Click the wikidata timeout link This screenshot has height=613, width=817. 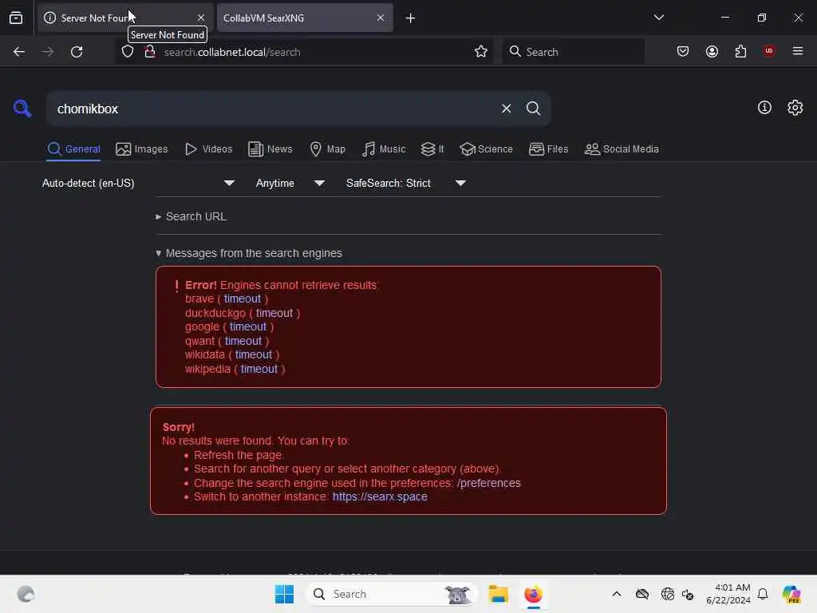point(253,354)
